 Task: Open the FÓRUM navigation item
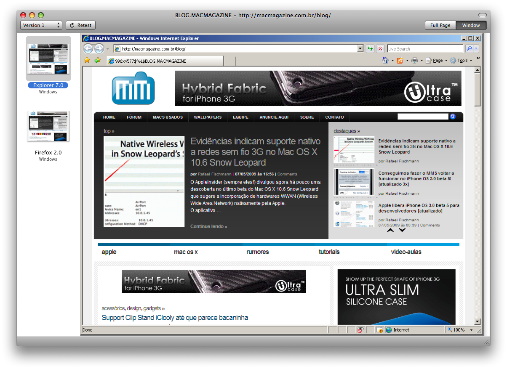click(134, 117)
